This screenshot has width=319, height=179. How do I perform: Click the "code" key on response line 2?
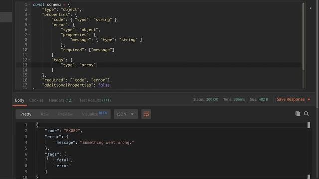click(x=52, y=131)
